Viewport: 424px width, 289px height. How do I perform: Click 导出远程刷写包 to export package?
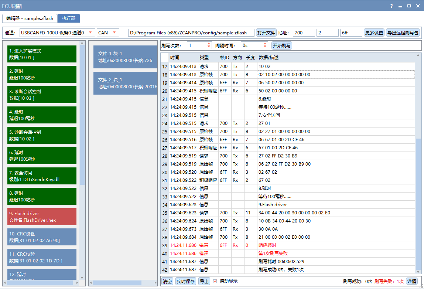pyautogui.click(x=403, y=33)
